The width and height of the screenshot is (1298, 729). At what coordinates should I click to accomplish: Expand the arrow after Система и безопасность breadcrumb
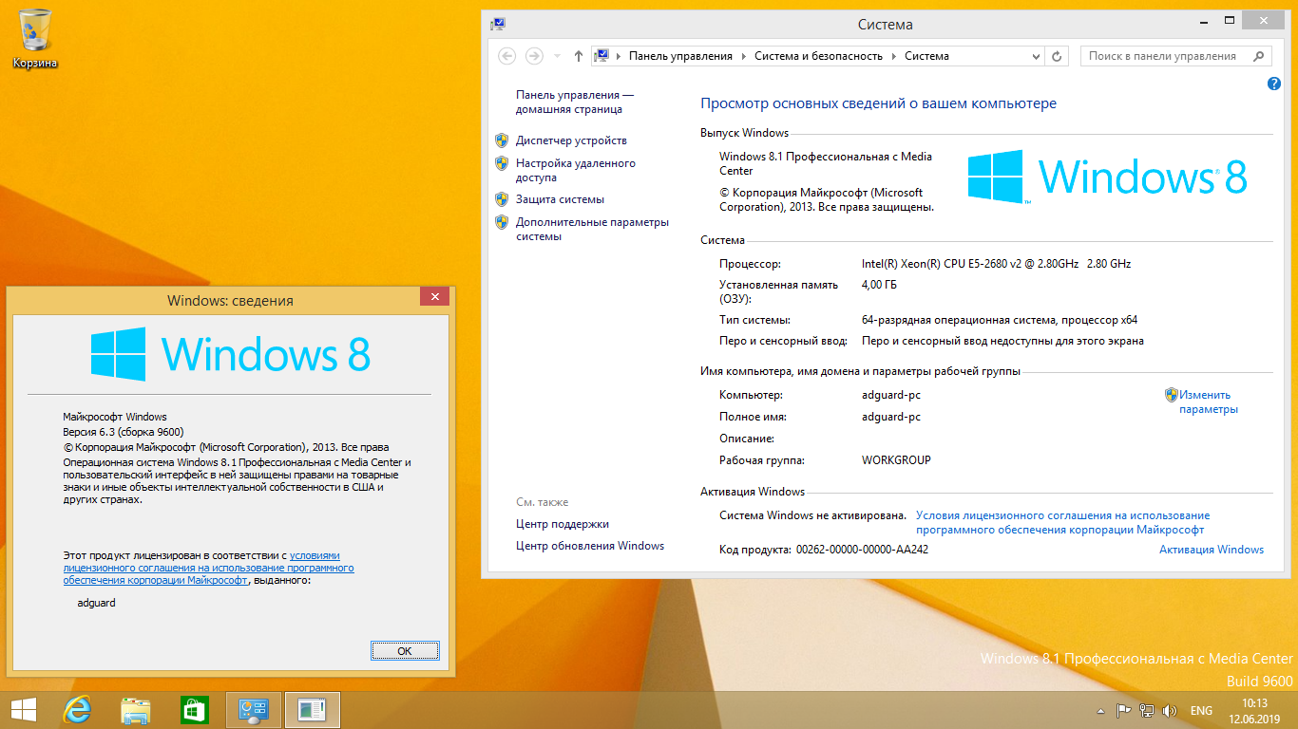click(893, 56)
